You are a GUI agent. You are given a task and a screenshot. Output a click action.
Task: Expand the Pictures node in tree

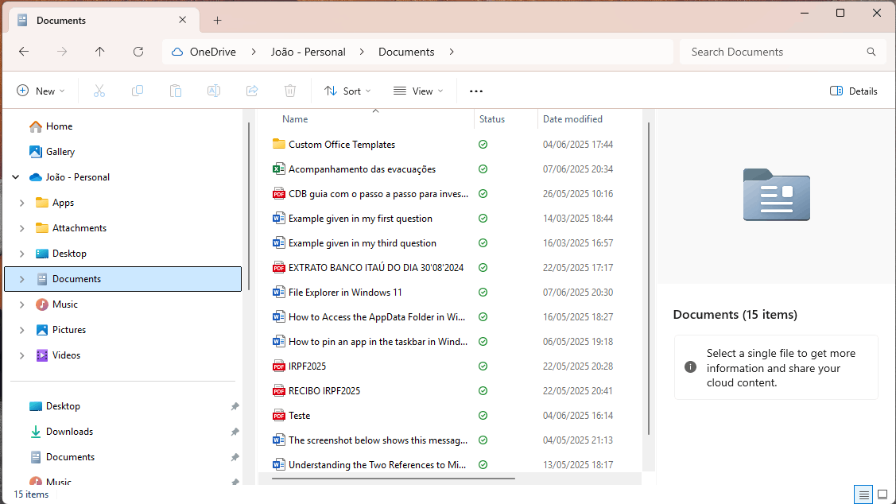pos(21,330)
